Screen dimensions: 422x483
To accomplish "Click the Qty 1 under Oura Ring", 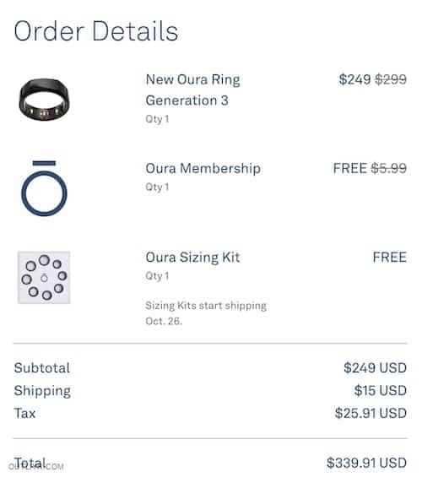I will [157, 119].
